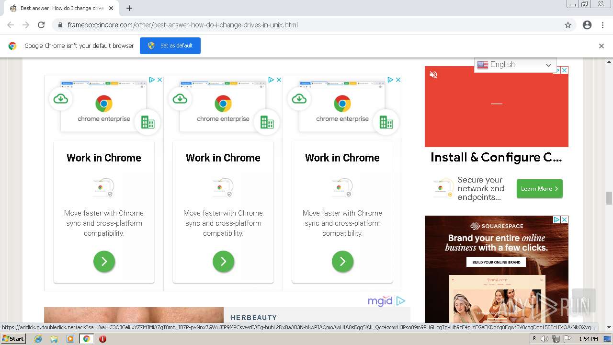Open the English language dropdown
This screenshot has width=613, height=345.
515,65
